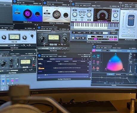Click the black round control in Clarity Vx

(37, 14)
